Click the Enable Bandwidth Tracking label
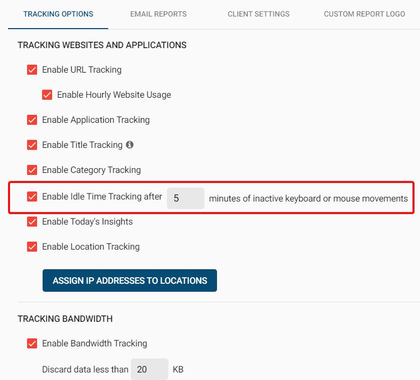420x380 pixels. (95, 343)
